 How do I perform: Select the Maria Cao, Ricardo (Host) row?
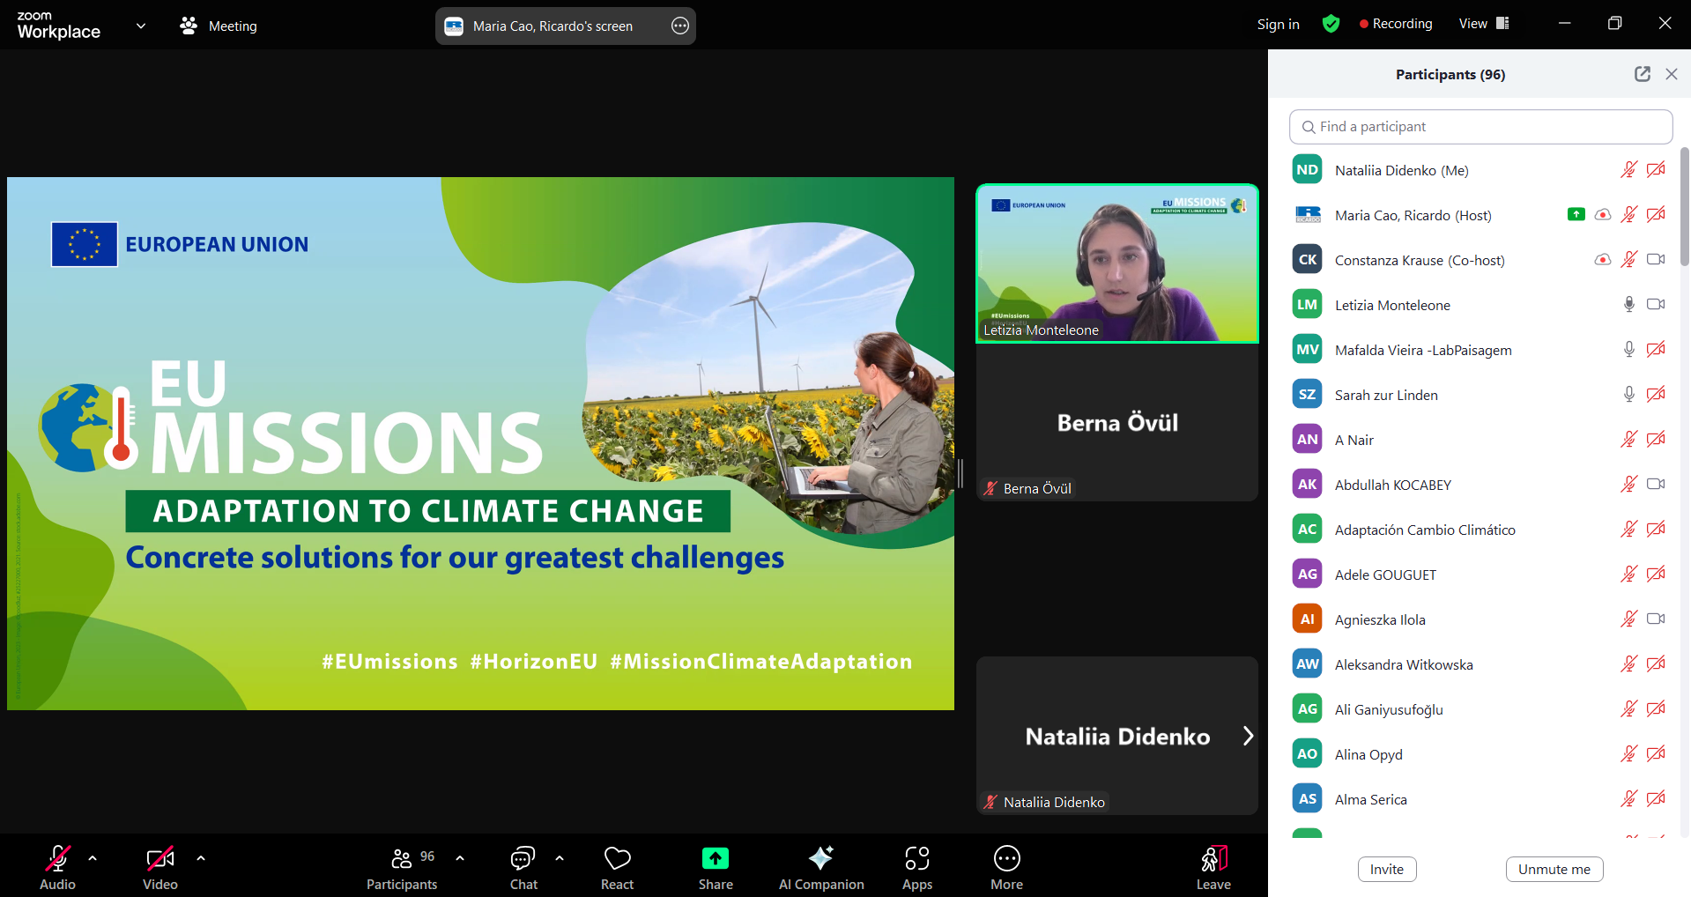tap(1480, 215)
